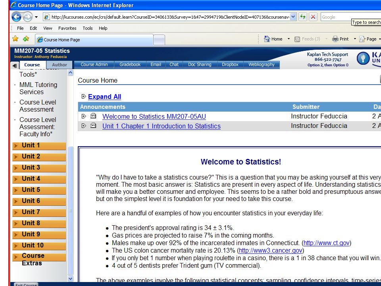Click the red Stop loading icon
This screenshot has width=381, height=286.
click(313, 17)
